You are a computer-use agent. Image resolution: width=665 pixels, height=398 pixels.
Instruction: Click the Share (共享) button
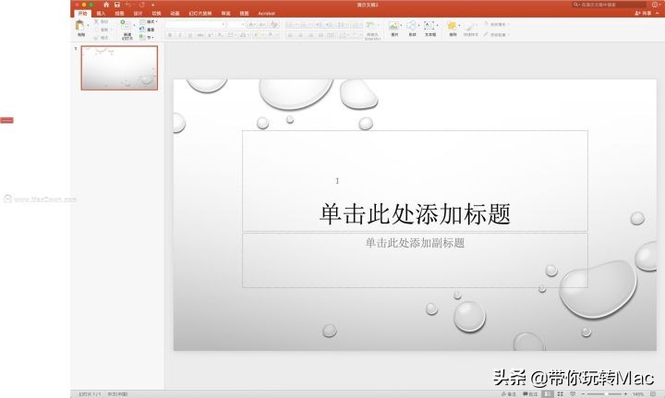[643, 13]
